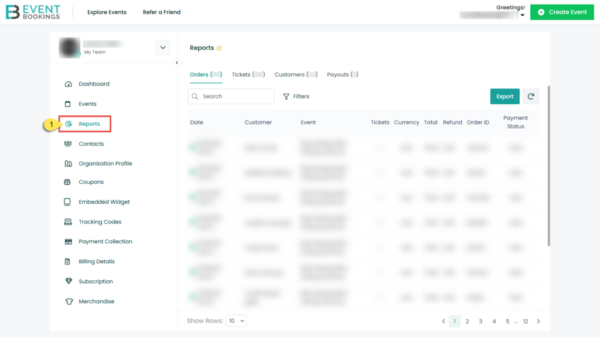This screenshot has height=337, width=600.
Task: Open the account greeting dropdown arrow
Action: tap(522, 15)
